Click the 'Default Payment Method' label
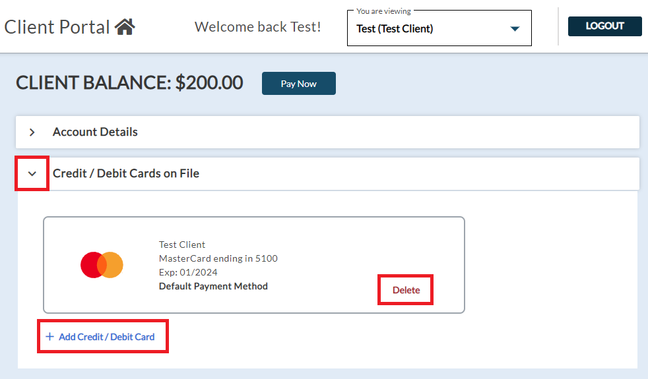 coord(213,286)
